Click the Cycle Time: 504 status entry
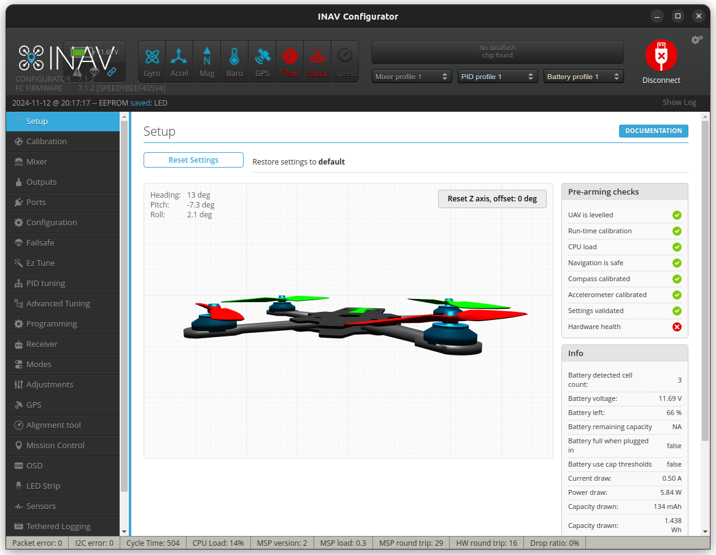This screenshot has height=555, width=716. point(153,543)
